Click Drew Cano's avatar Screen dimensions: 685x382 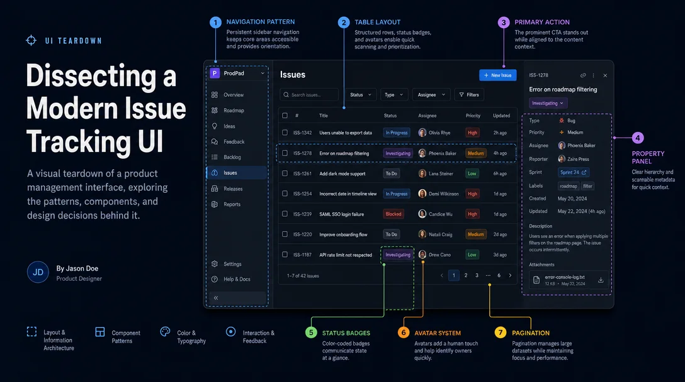[422, 254]
